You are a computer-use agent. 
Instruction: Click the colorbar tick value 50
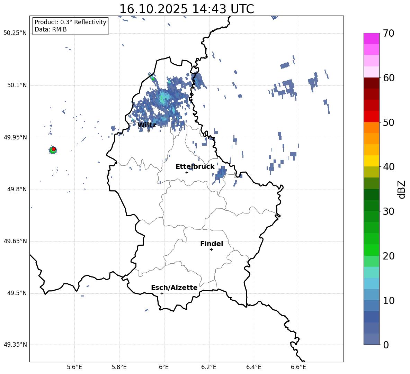[x=389, y=122]
